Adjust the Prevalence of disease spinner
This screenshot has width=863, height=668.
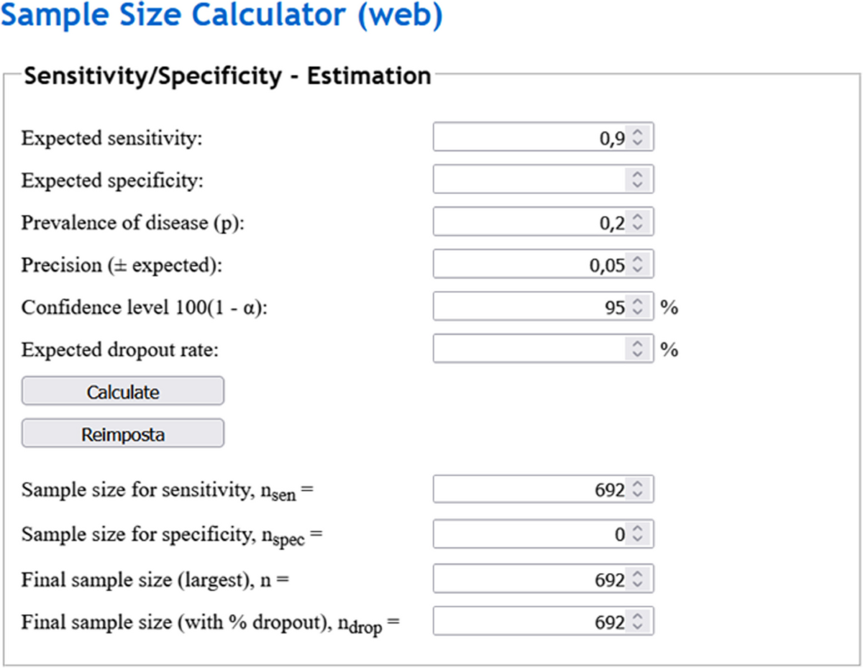point(636,222)
